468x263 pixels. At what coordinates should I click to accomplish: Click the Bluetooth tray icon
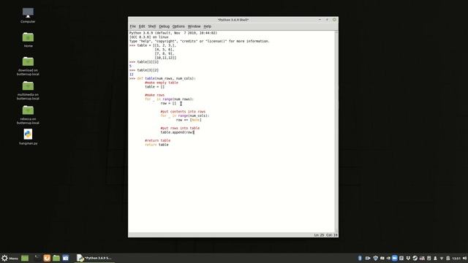[x=360, y=258]
